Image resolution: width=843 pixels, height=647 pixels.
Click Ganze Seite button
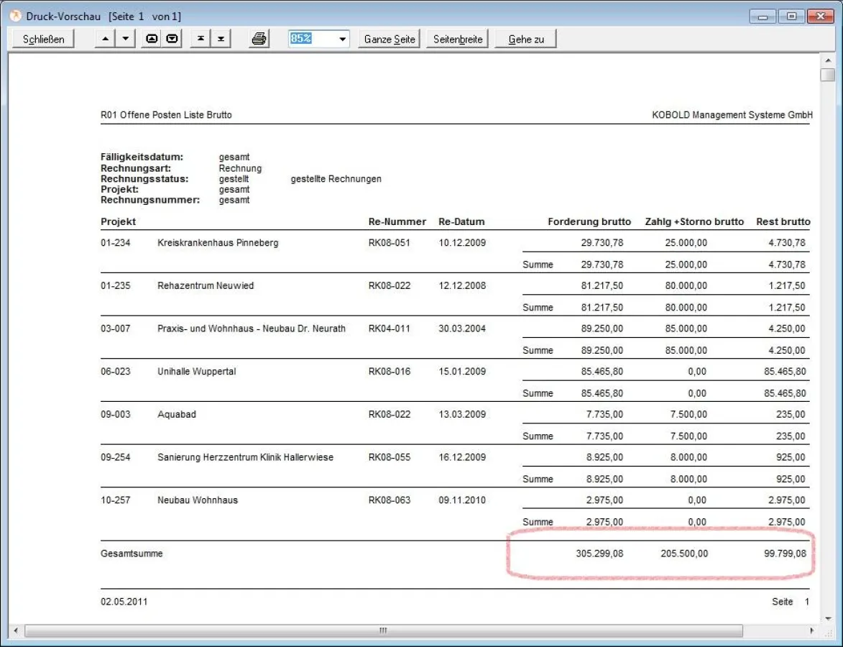click(x=390, y=40)
